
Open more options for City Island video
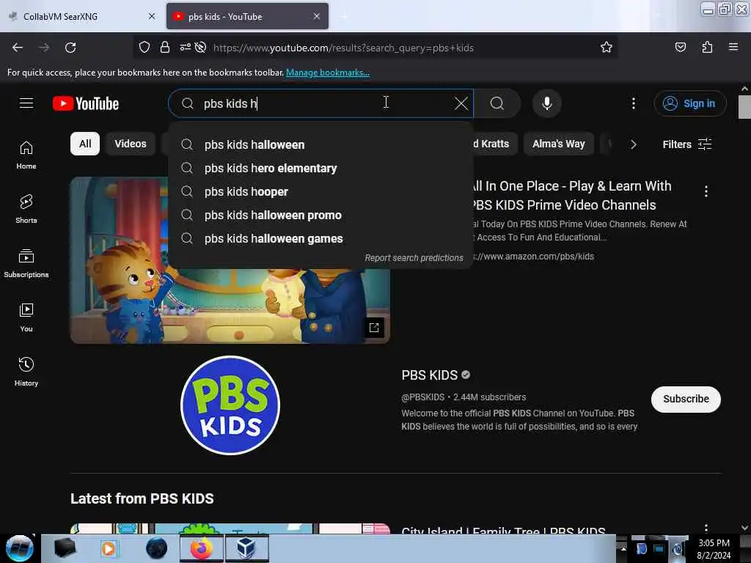click(706, 528)
